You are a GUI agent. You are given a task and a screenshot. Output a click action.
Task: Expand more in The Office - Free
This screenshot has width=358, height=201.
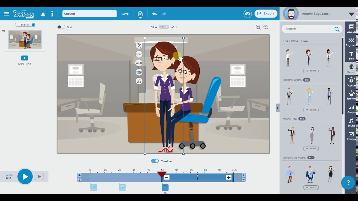311,71
